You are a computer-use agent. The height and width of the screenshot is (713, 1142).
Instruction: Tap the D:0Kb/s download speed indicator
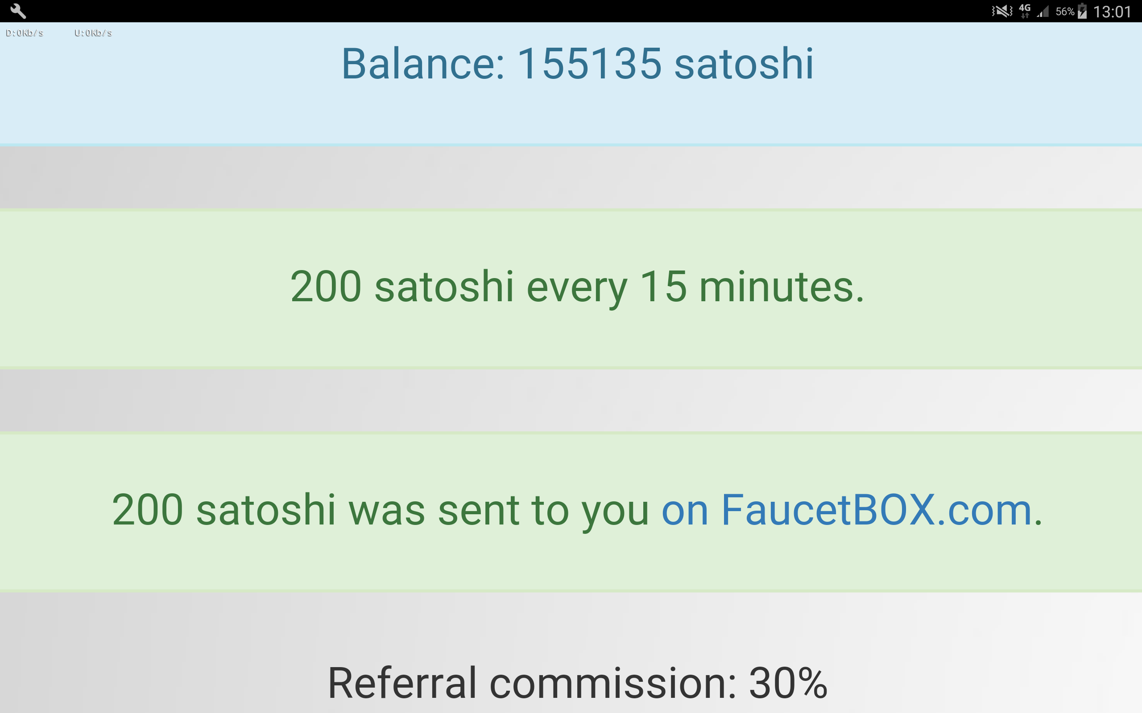[x=25, y=33]
